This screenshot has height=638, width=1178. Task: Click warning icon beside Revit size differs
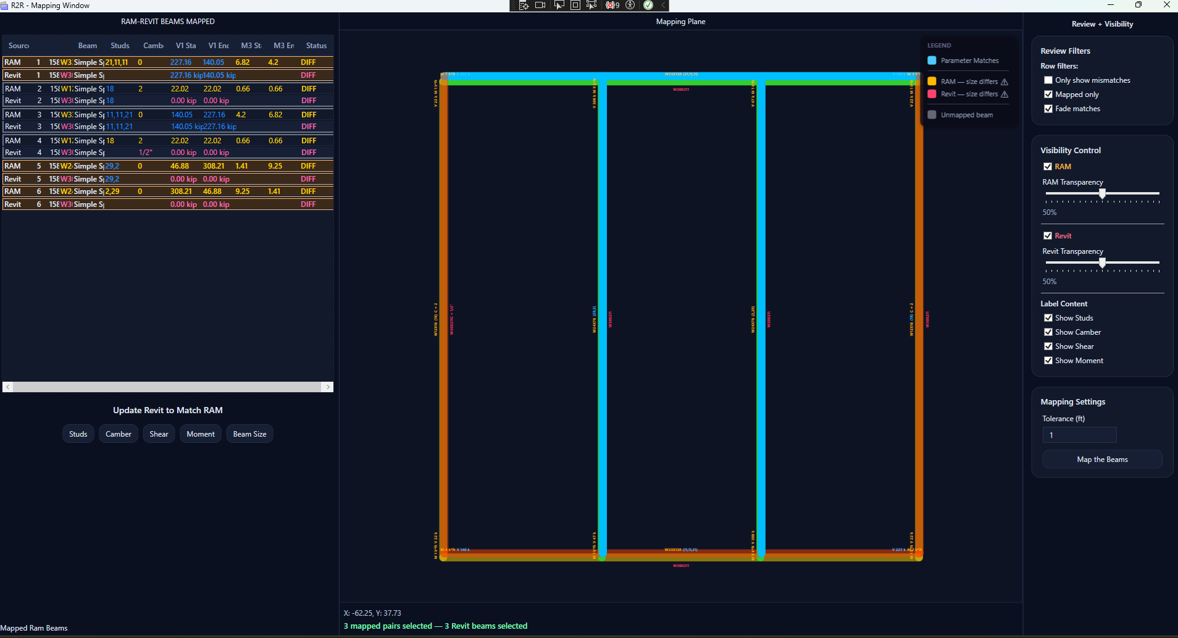[x=1005, y=94]
